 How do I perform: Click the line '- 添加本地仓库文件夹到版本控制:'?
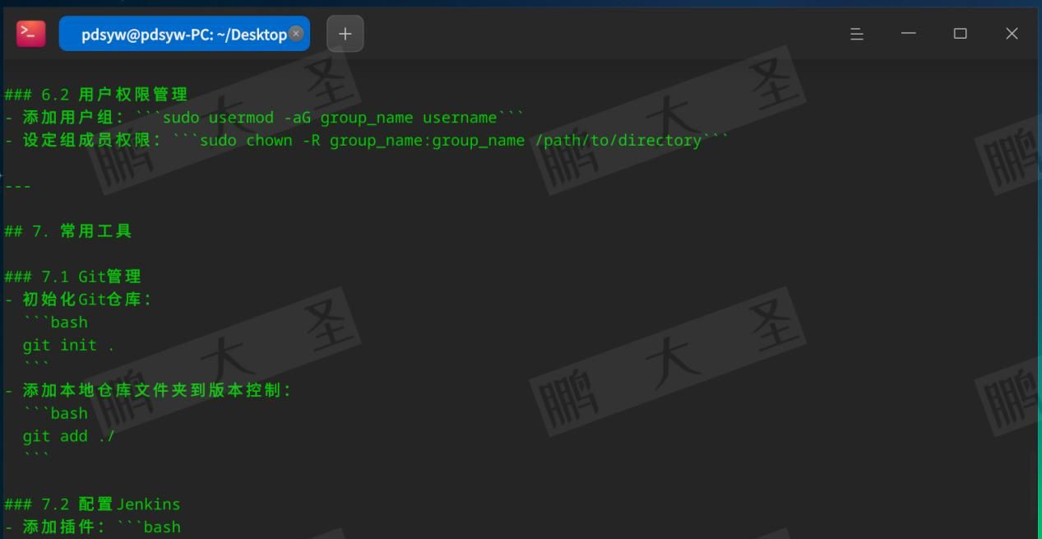point(148,391)
